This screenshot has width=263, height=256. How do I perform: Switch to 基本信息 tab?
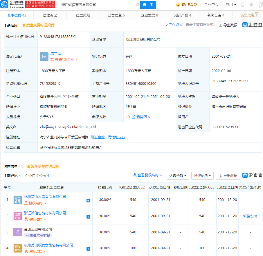pyautogui.click(x=17, y=15)
